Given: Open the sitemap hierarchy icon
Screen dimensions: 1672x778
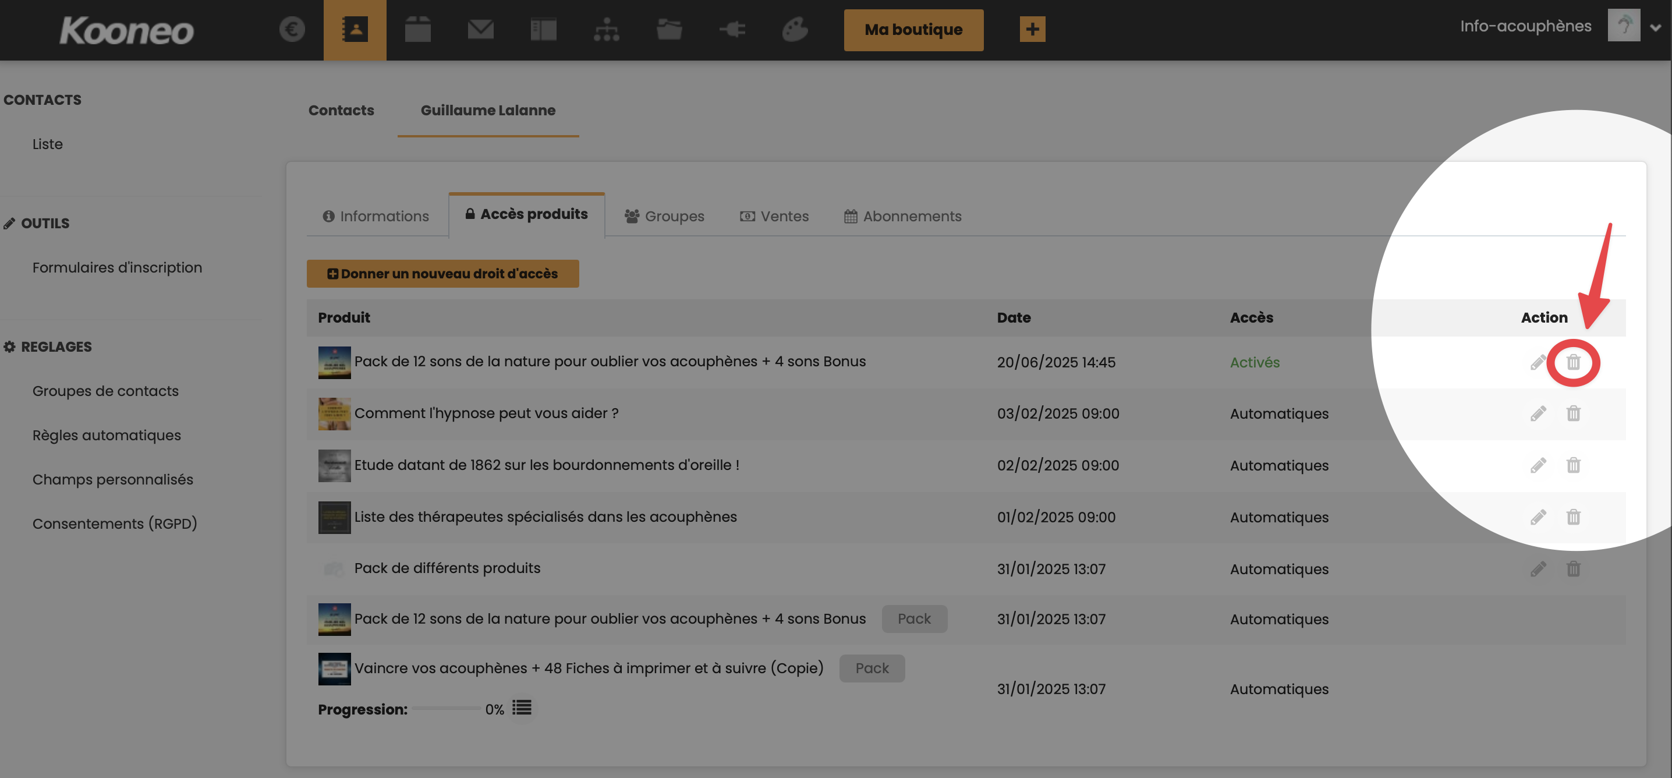Looking at the screenshot, I should (x=606, y=29).
